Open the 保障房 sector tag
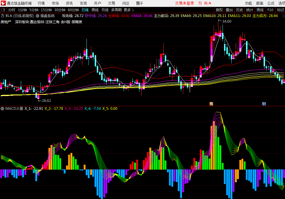This screenshot has height=199, width=285. 77,22
